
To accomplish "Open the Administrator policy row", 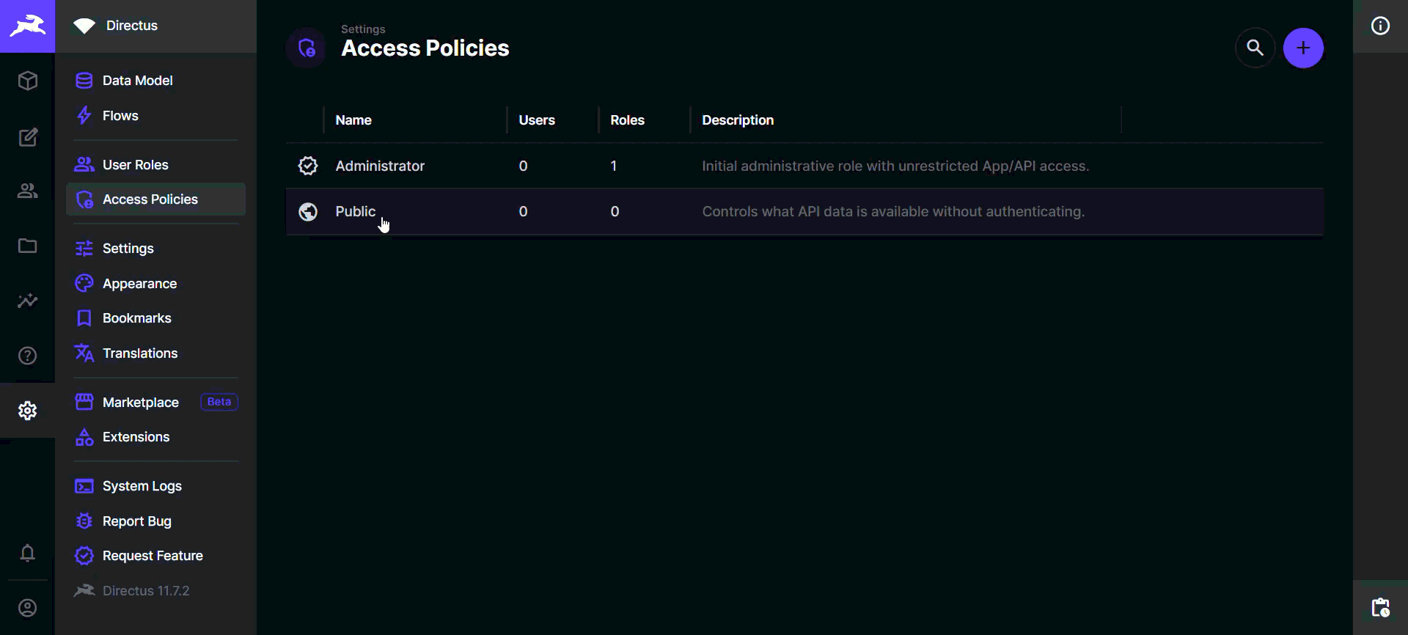I will click(x=804, y=166).
